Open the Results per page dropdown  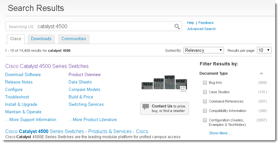[264, 50]
